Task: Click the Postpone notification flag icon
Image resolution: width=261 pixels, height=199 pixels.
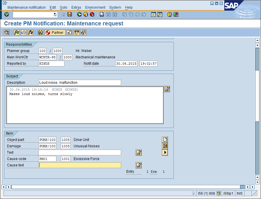Action: pos(24,32)
